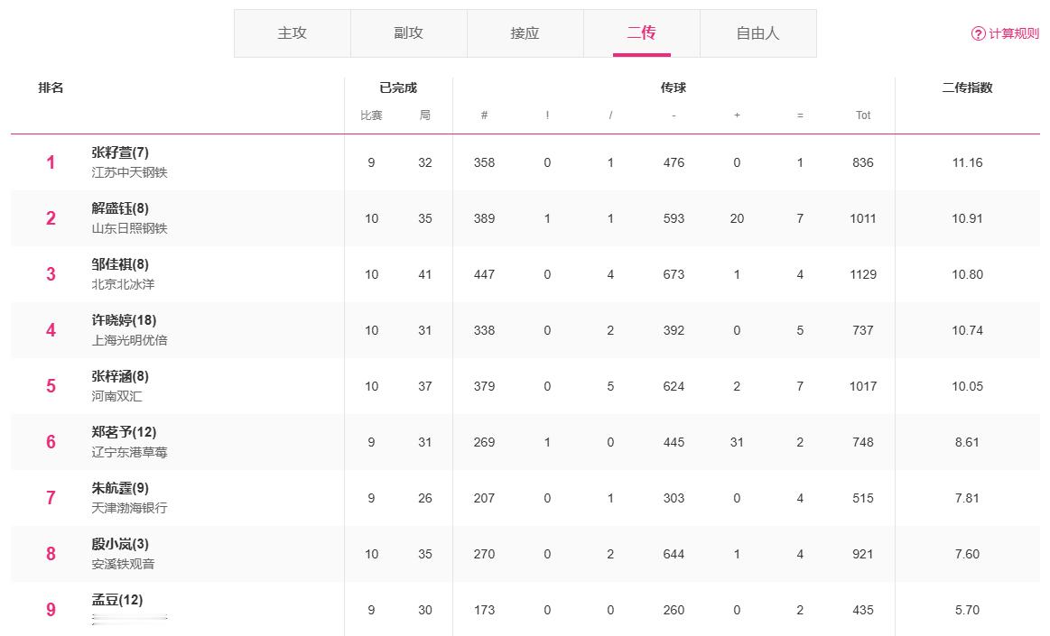This screenshot has height=636, width=1050.
Task: Click the 二传指数 column header
Action: (967, 88)
